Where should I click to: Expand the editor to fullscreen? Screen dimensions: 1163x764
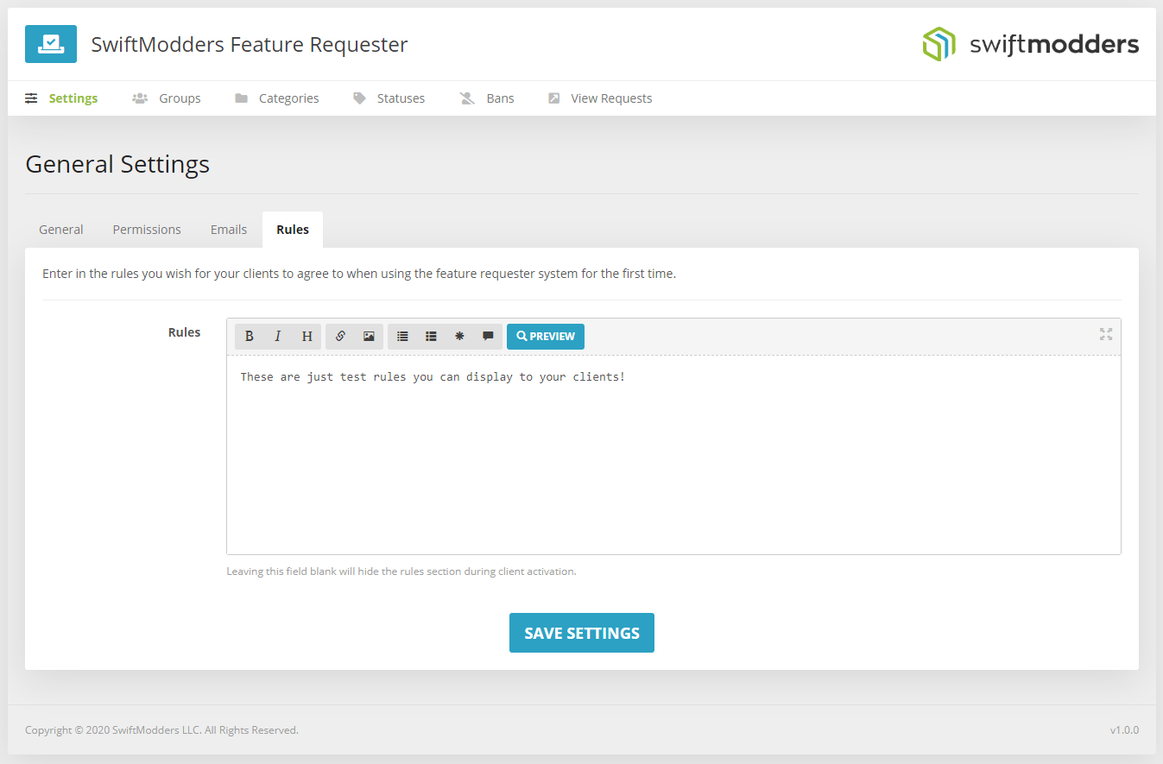(x=1106, y=334)
